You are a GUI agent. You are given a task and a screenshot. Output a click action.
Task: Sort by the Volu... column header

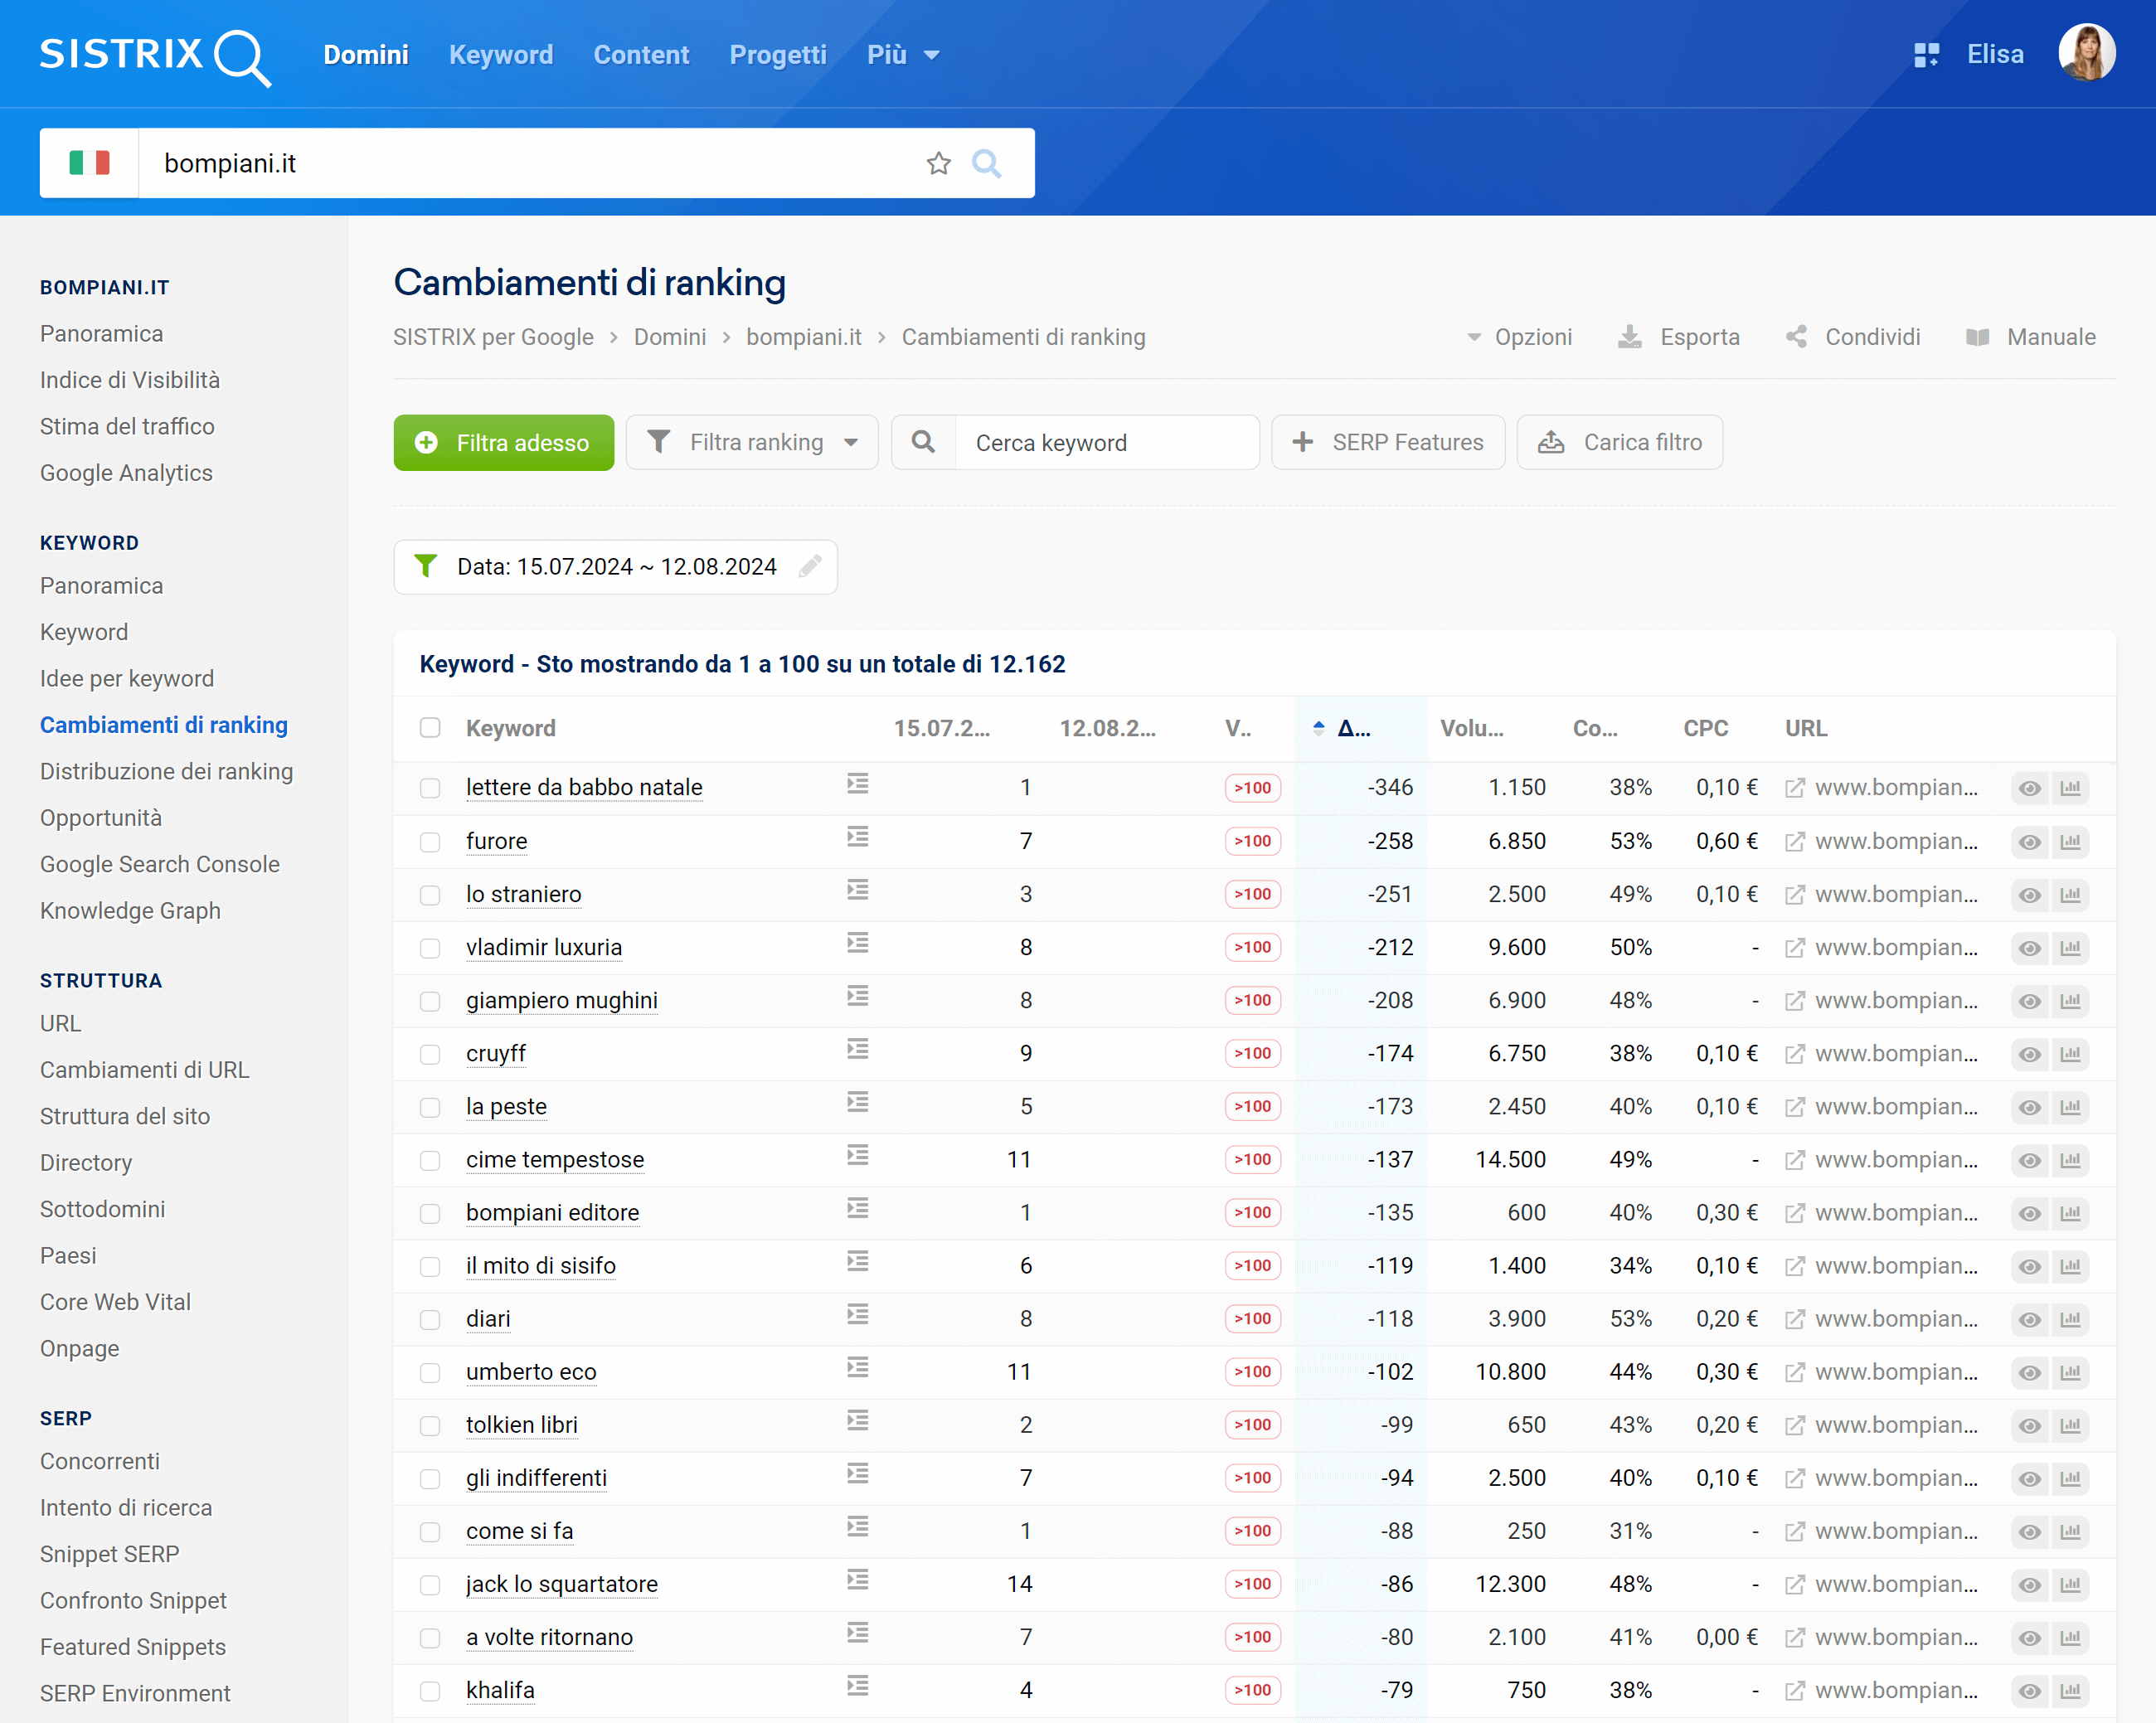click(1471, 728)
